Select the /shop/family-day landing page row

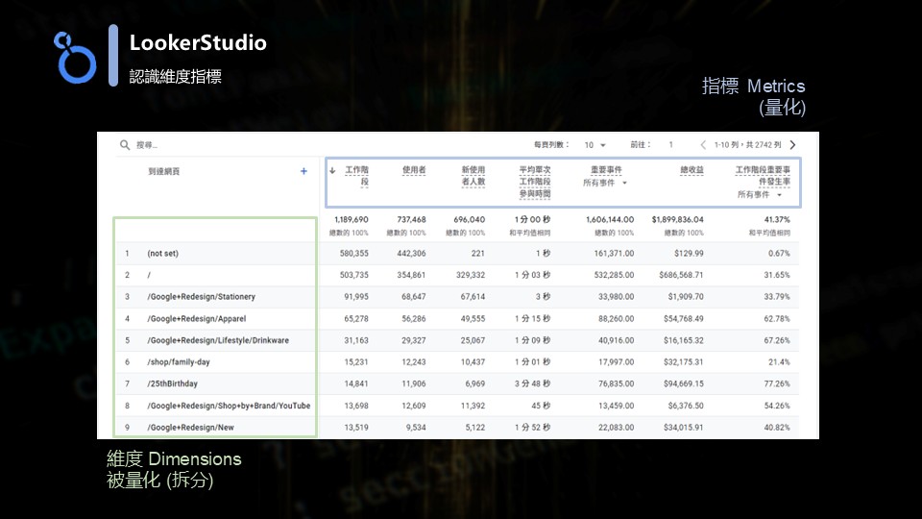(x=180, y=362)
